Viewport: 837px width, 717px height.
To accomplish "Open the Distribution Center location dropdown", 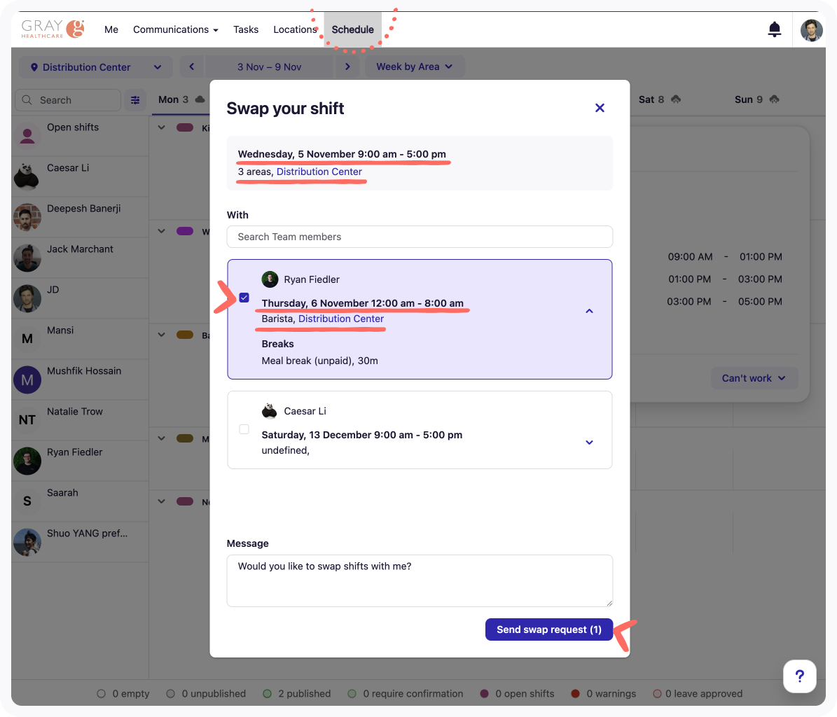I will coord(90,67).
